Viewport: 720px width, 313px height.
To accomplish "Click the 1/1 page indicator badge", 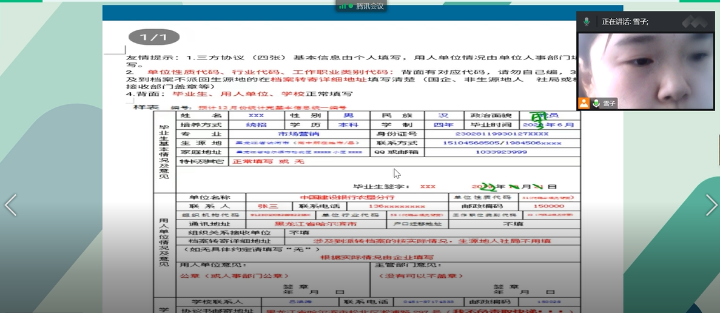I will 154,37.
